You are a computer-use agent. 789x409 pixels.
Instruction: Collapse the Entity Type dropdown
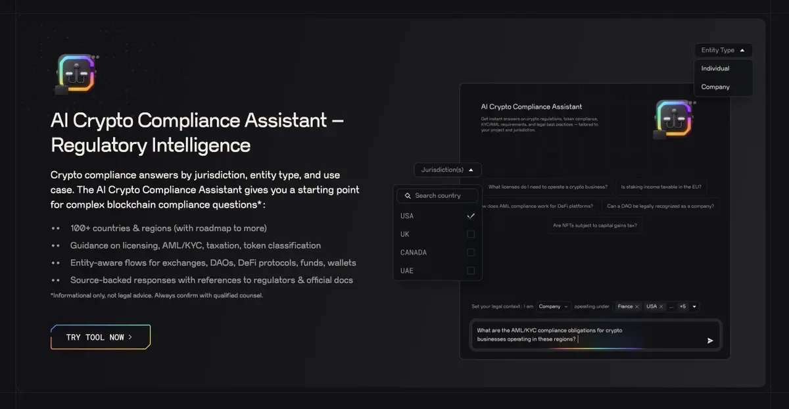point(723,50)
